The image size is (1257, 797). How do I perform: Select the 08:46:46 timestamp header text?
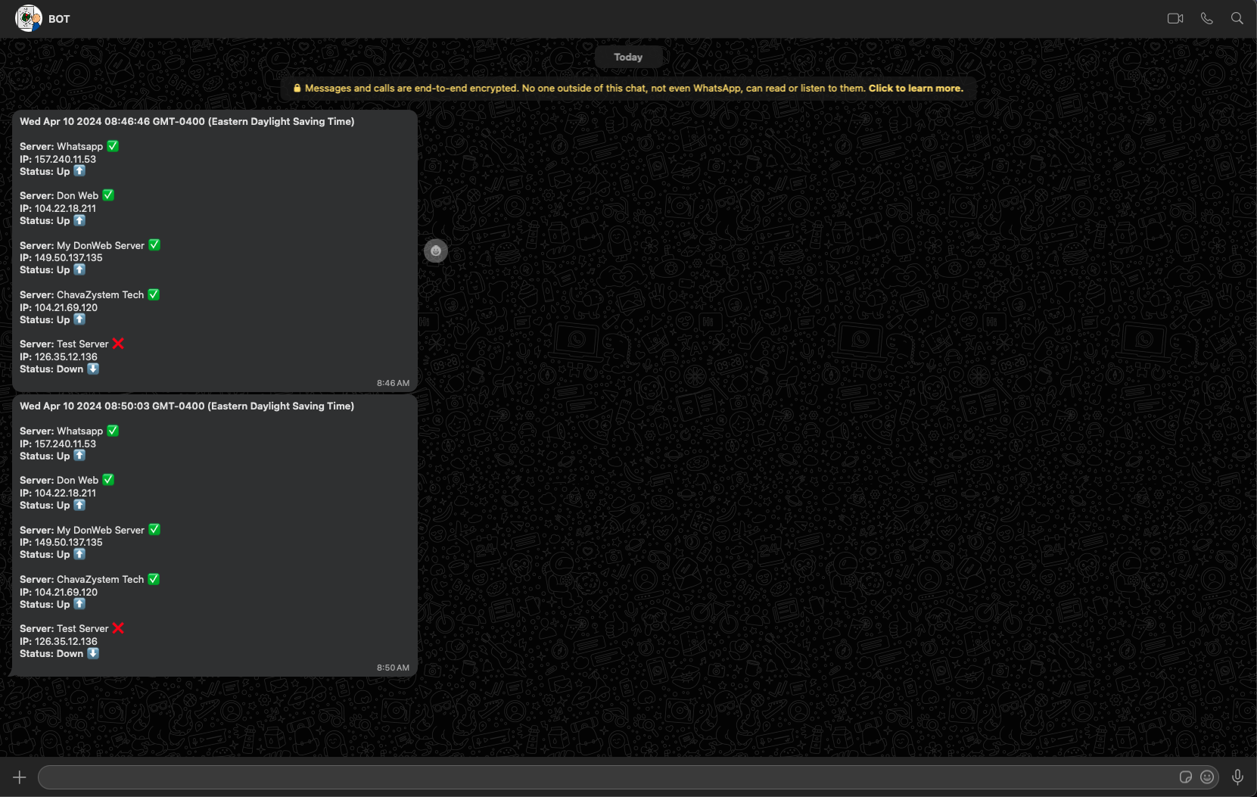point(187,122)
